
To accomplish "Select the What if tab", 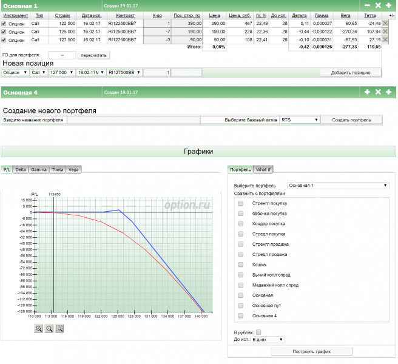I will tap(263, 169).
